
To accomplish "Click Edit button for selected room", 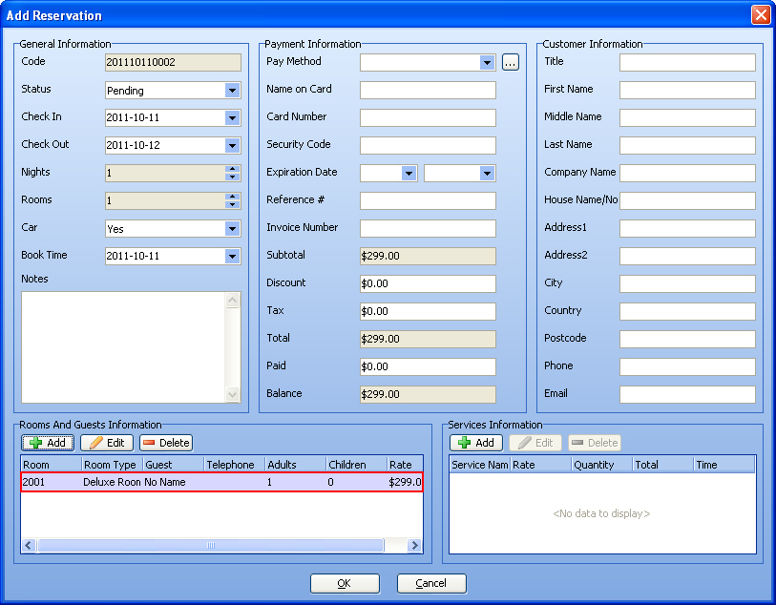I will pyautogui.click(x=106, y=443).
